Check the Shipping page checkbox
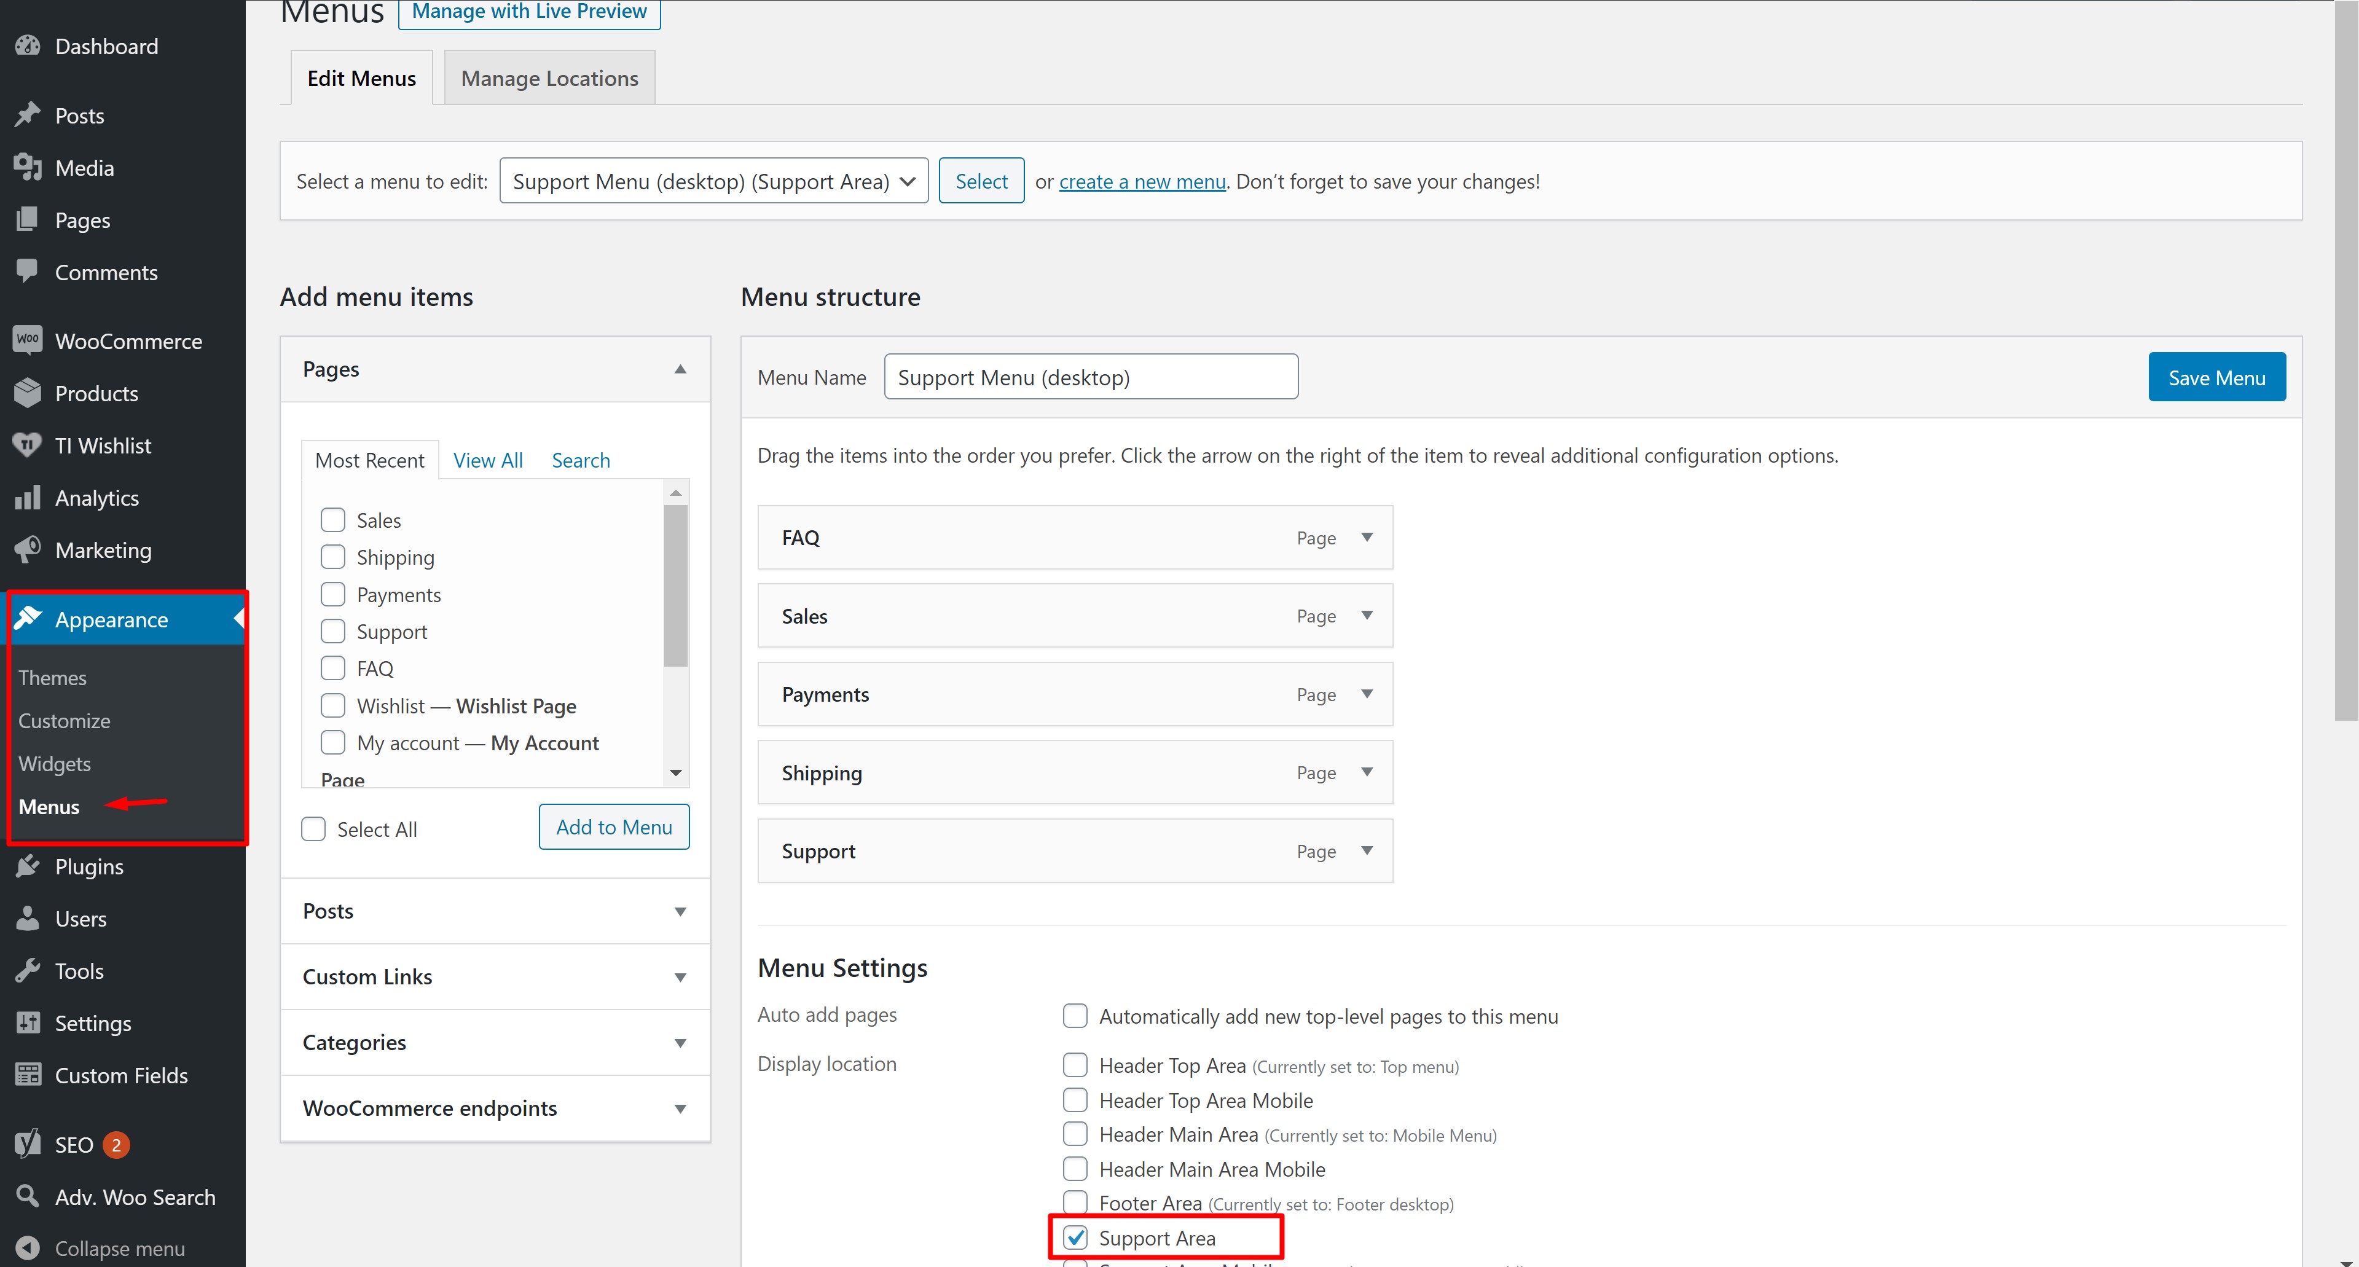2359x1267 pixels. pyautogui.click(x=332, y=557)
